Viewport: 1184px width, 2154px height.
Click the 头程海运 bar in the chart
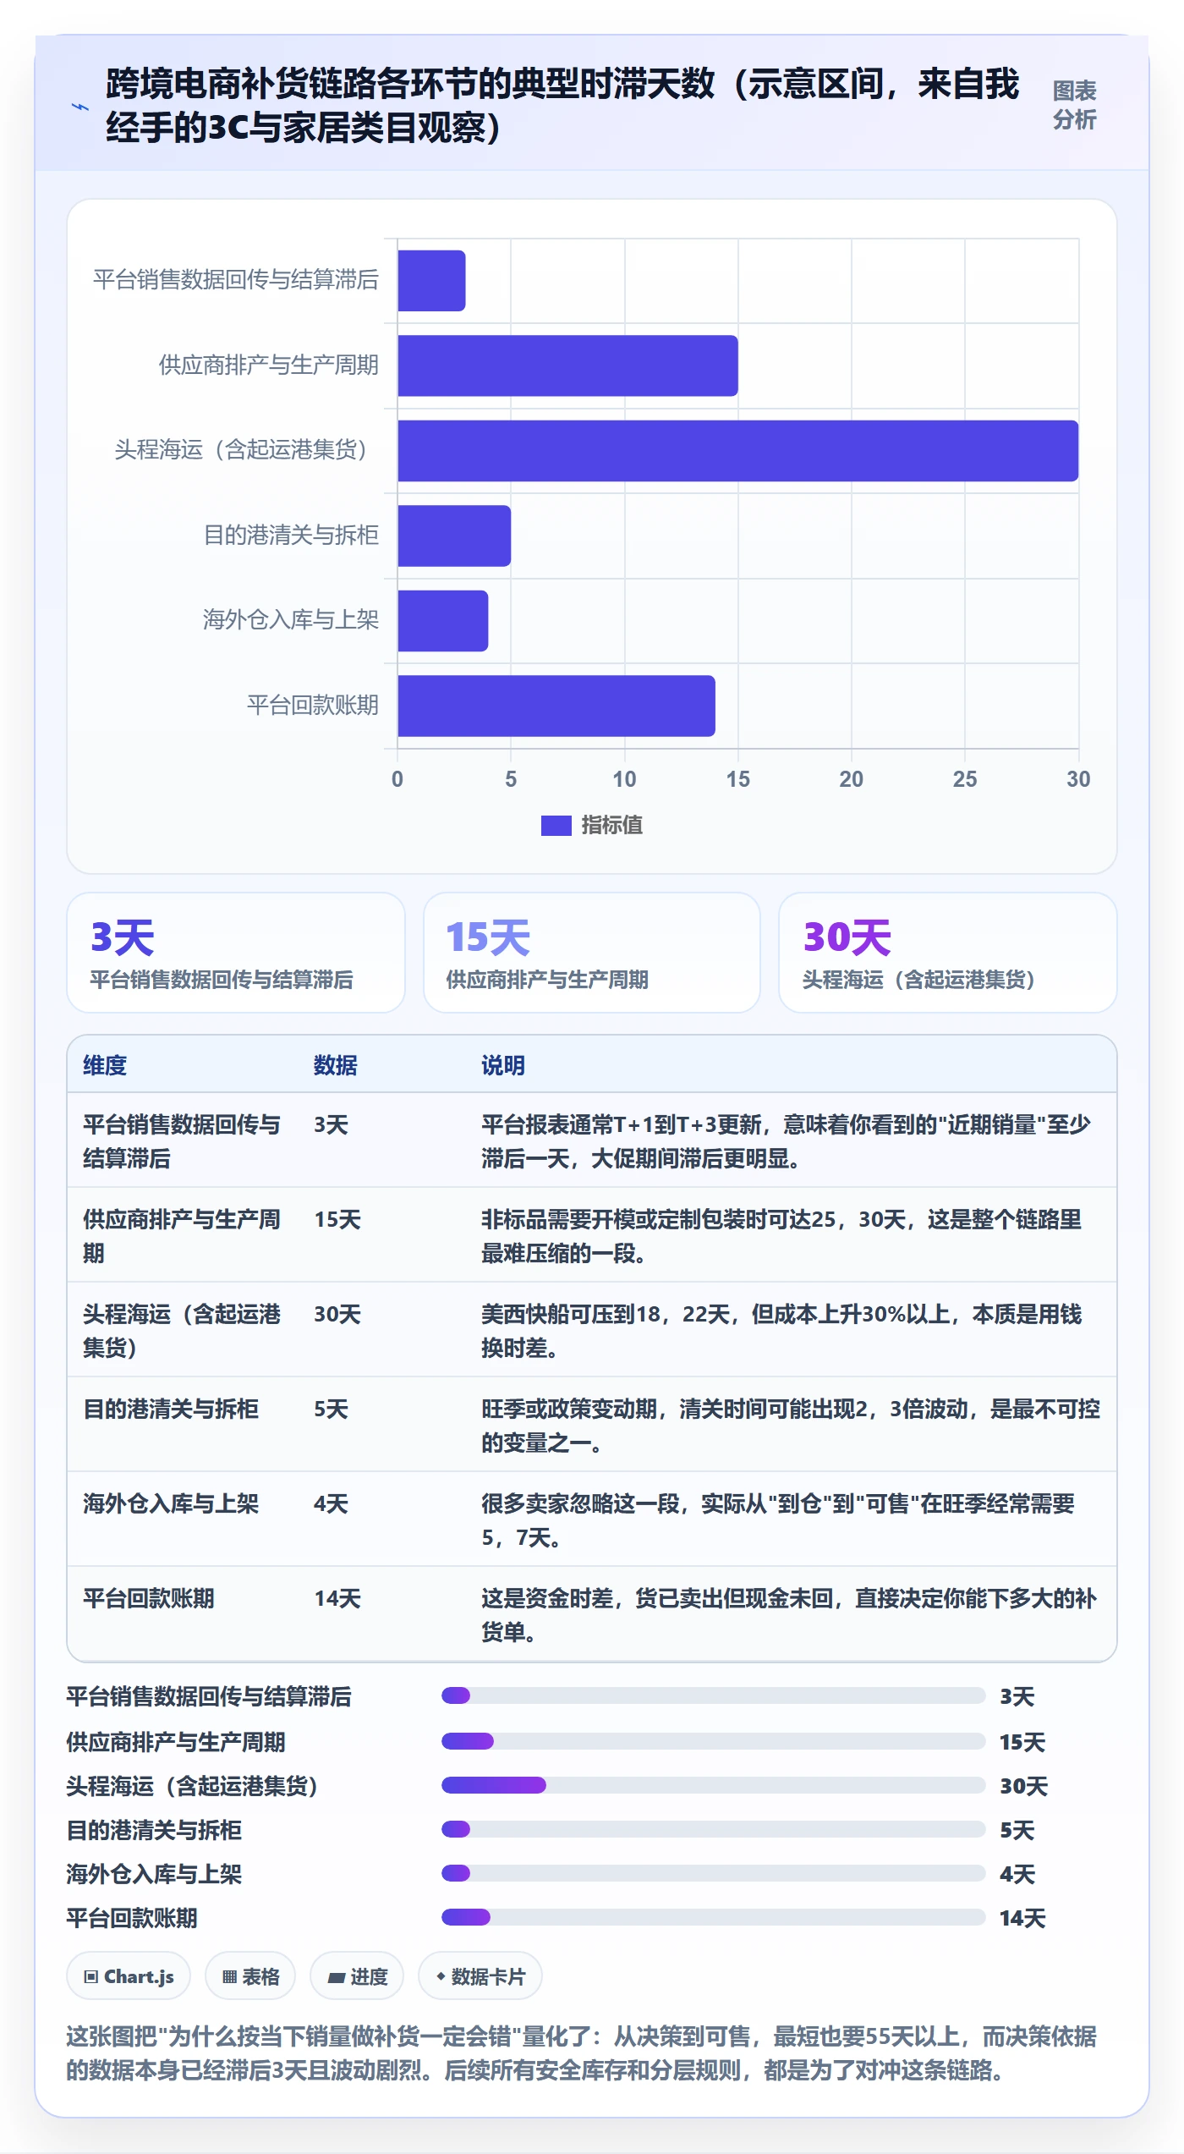(x=737, y=451)
